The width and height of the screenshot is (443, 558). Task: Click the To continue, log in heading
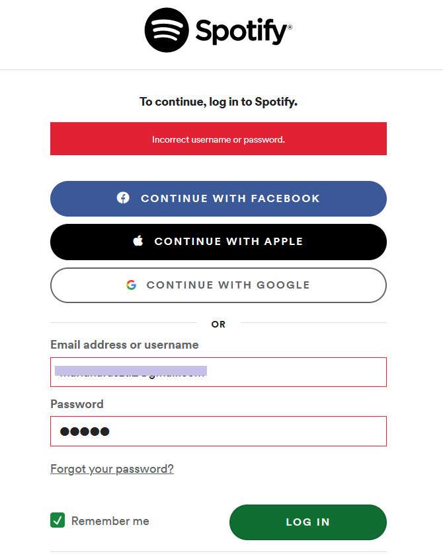tap(218, 102)
